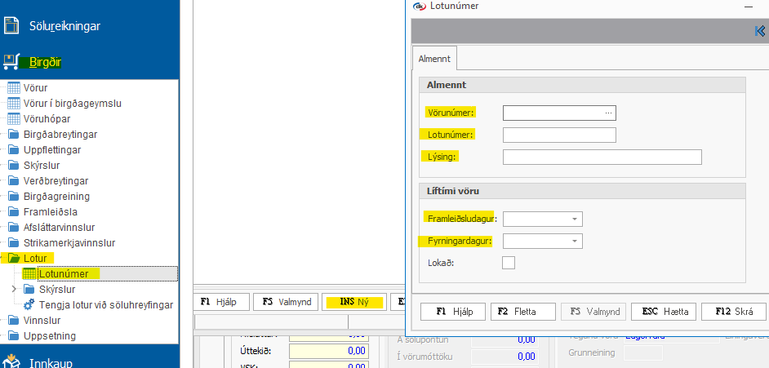
Task: Open the Framleiðsludagur date dropdown
Action: [575, 219]
